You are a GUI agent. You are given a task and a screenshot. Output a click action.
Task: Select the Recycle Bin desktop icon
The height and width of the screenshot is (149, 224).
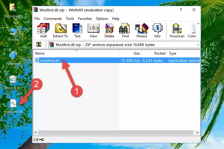pyautogui.click(x=13, y=83)
